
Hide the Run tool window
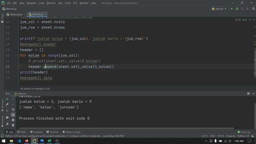pos(253,93)
